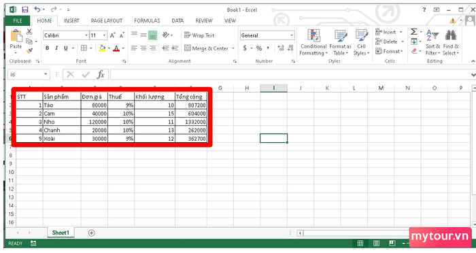476x253 pixels.
Task: Open Find & Select binoculars
Action: [450, 43]
